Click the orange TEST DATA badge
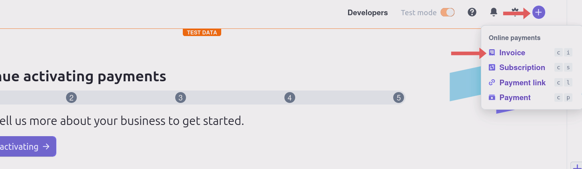 pos(202,32)
